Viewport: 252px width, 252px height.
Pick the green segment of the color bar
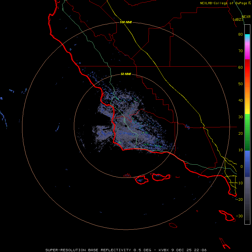(x=247, y=132)
